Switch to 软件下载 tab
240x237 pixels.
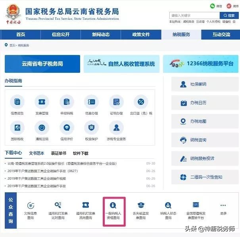coord(81,153)
